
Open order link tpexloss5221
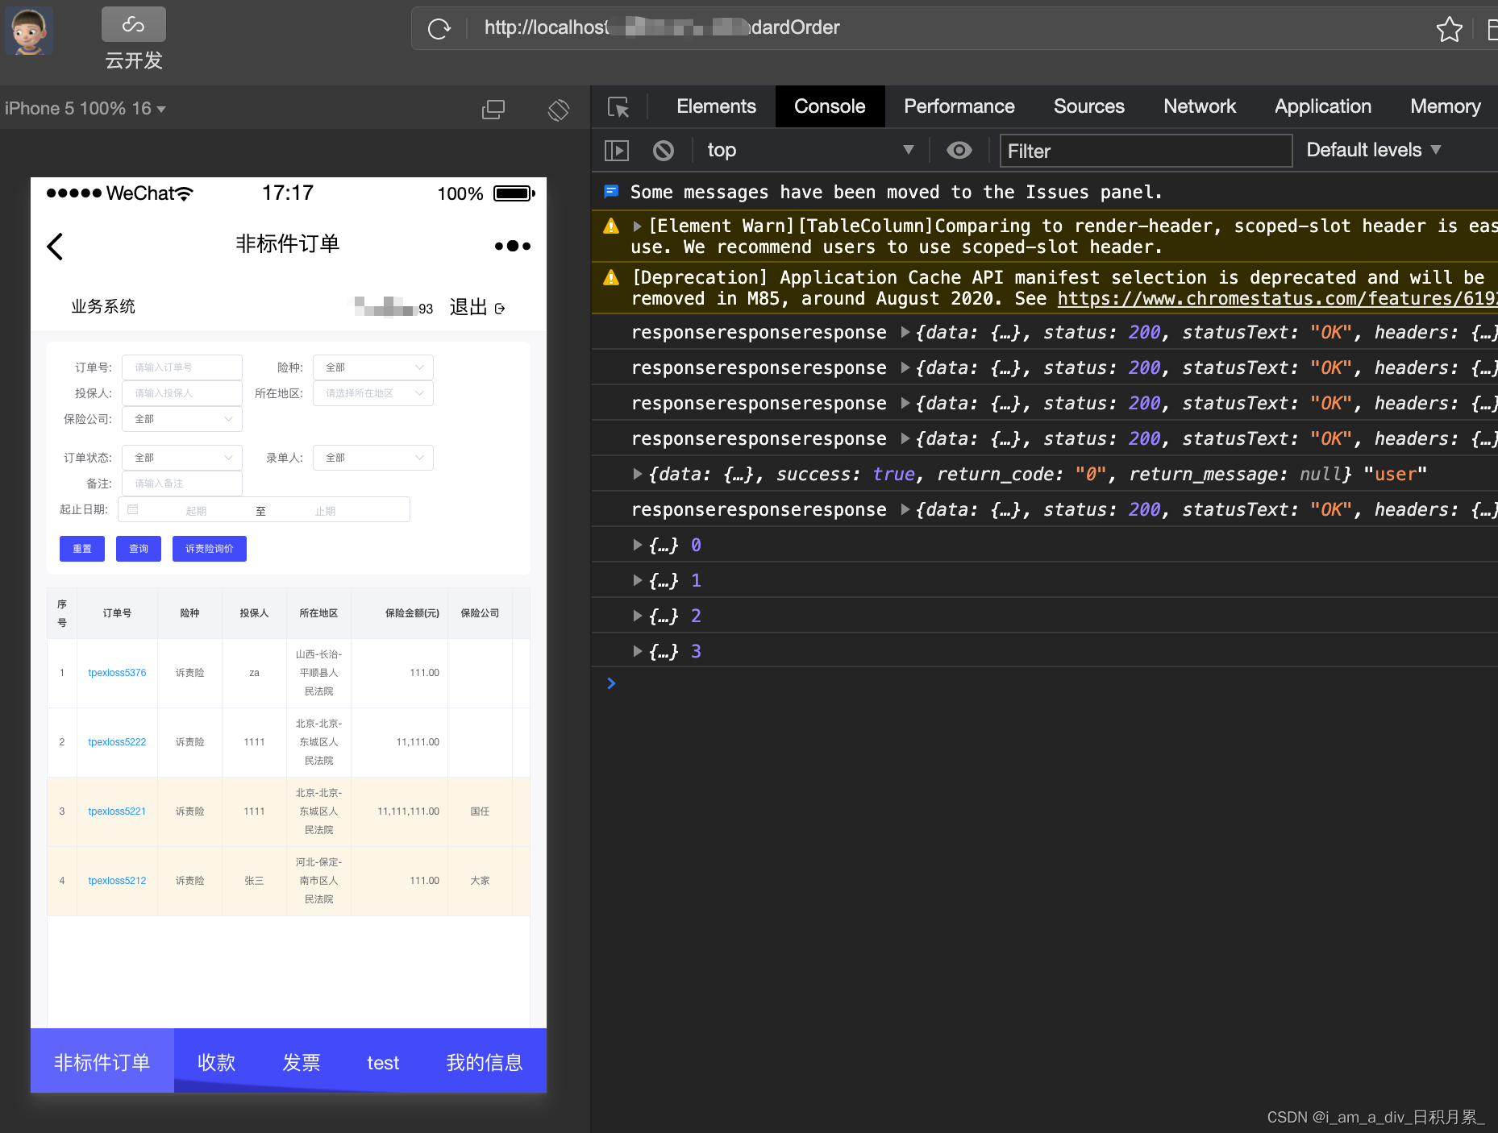coord(117,811)
